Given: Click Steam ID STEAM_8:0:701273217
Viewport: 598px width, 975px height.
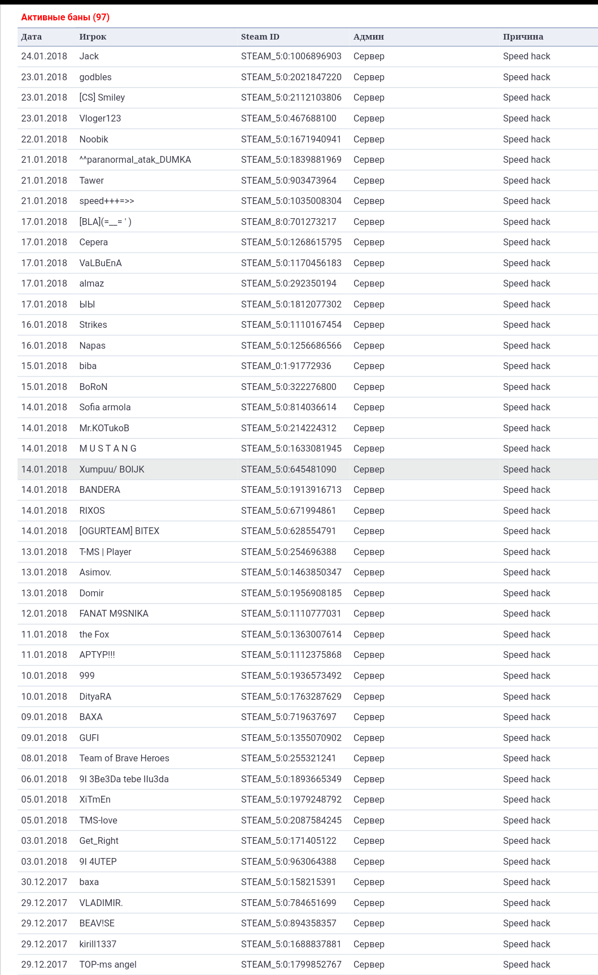Looking at the screenshot, I should point(289,222).
